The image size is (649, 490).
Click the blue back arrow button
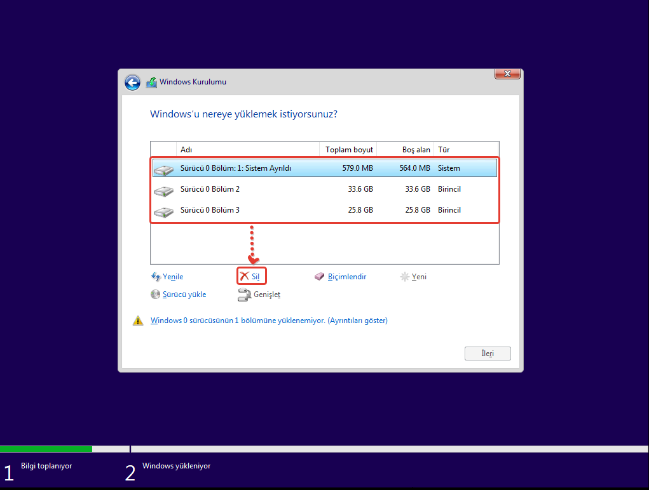(x=132, y=83)
